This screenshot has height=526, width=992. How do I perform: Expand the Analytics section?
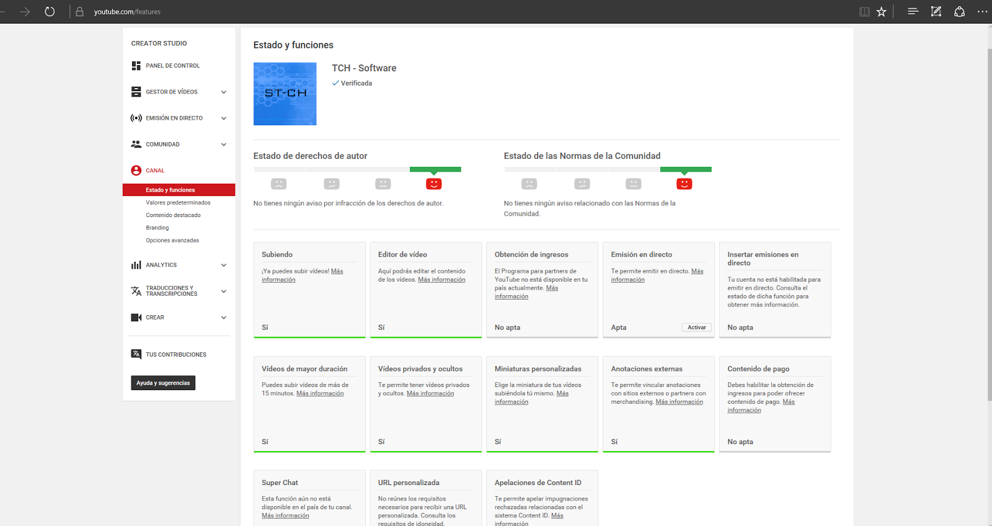click(224, 265)
